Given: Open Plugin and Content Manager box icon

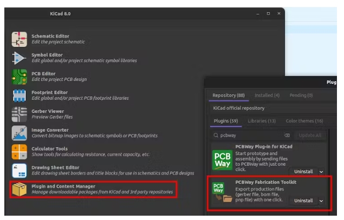Looking at the screenshot, I should point(20,189).
